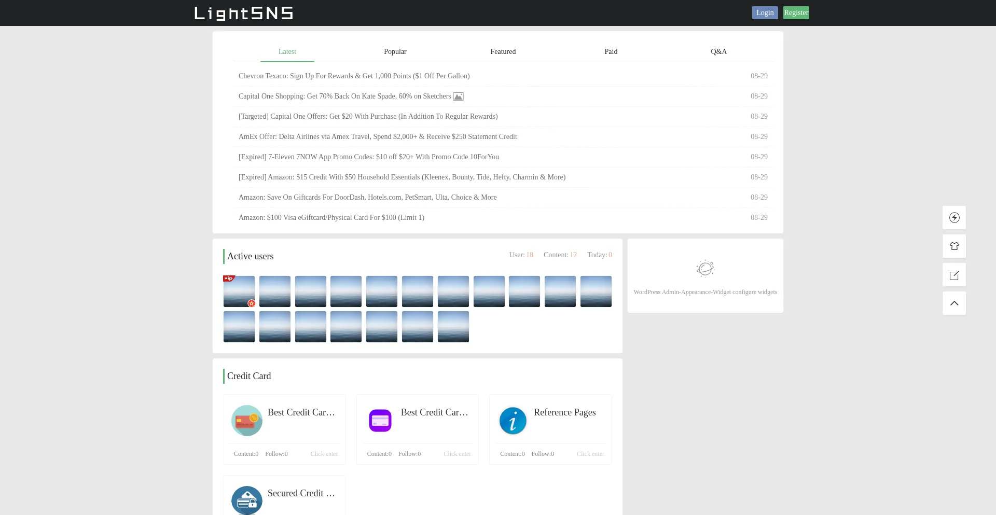
Task: Click the Content: 12 count
Action: [560, 255]
